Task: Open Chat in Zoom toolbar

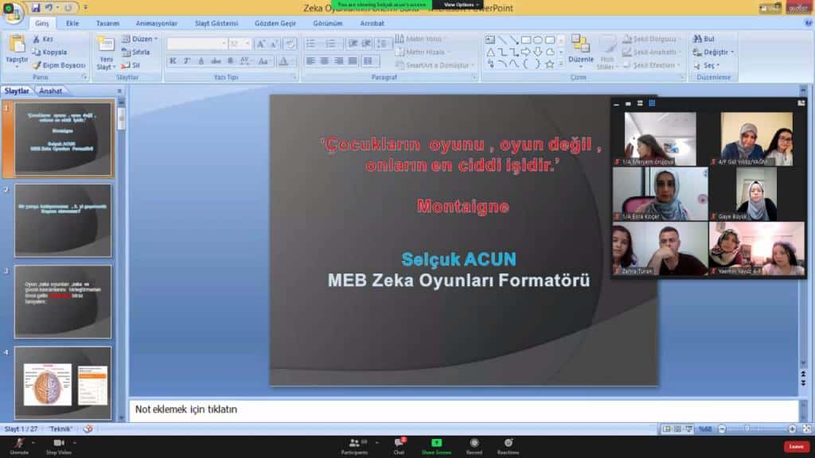Action: (399, 447)
